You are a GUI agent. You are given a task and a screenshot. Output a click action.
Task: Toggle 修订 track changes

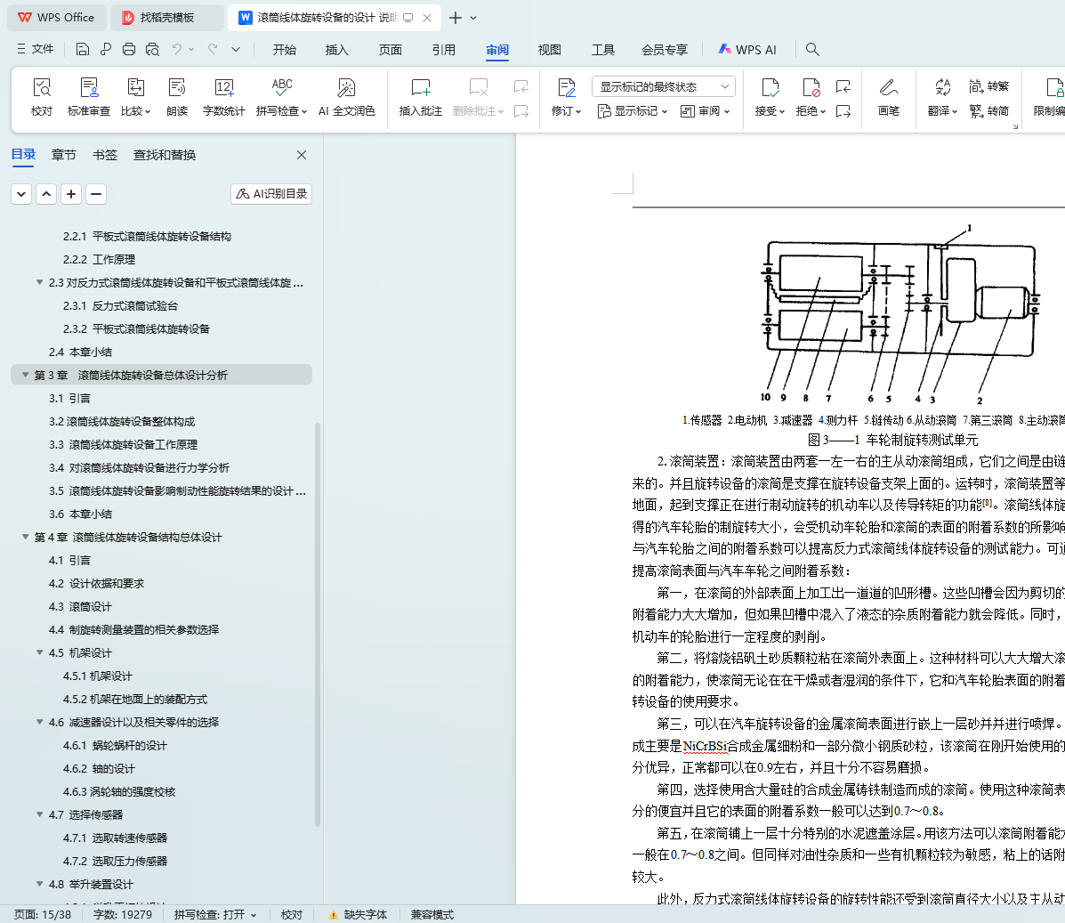pos(566,97)
